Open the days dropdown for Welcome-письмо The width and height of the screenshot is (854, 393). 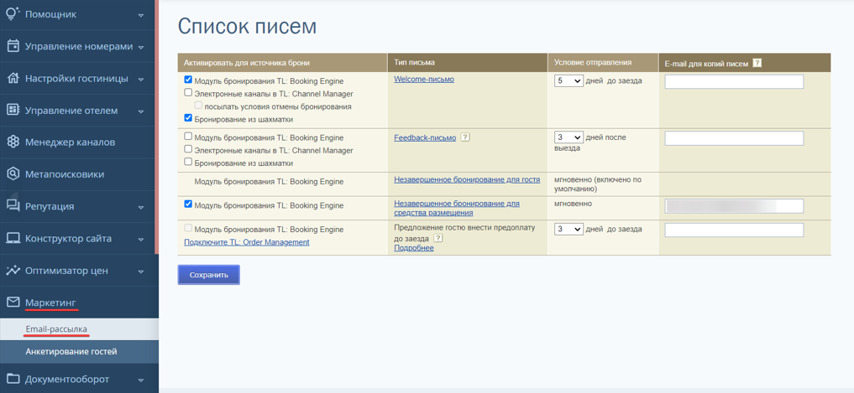point(568,80)
